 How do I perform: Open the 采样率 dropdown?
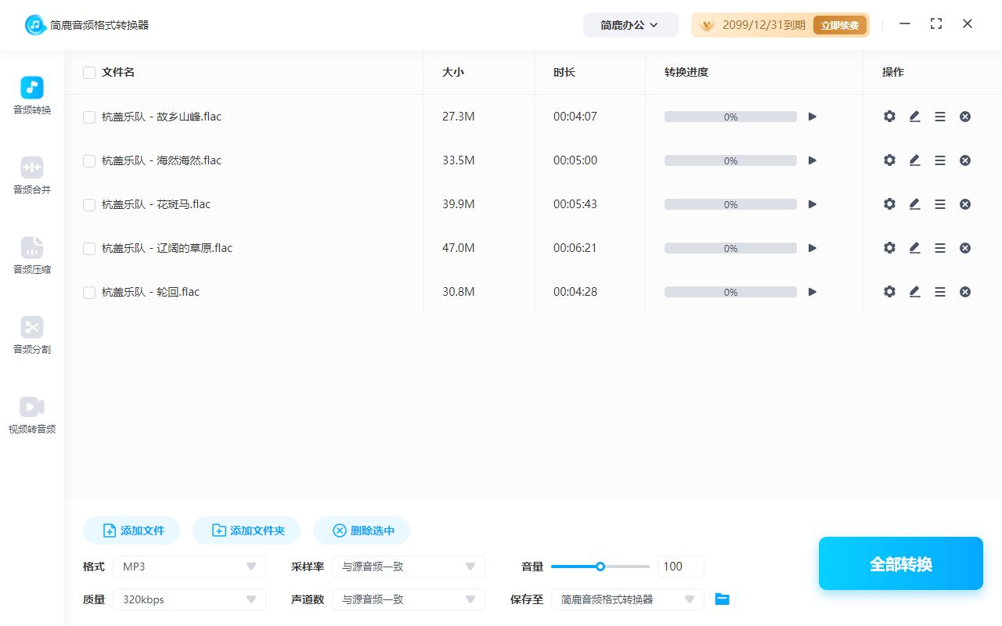point(408,566)
